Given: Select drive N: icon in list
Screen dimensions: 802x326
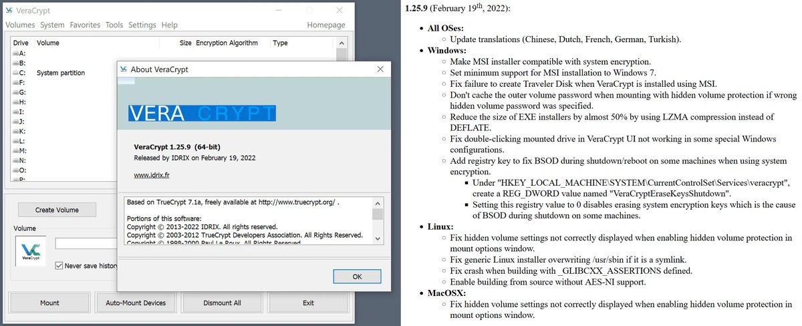Looking at the screenshot, I should 15,160.
